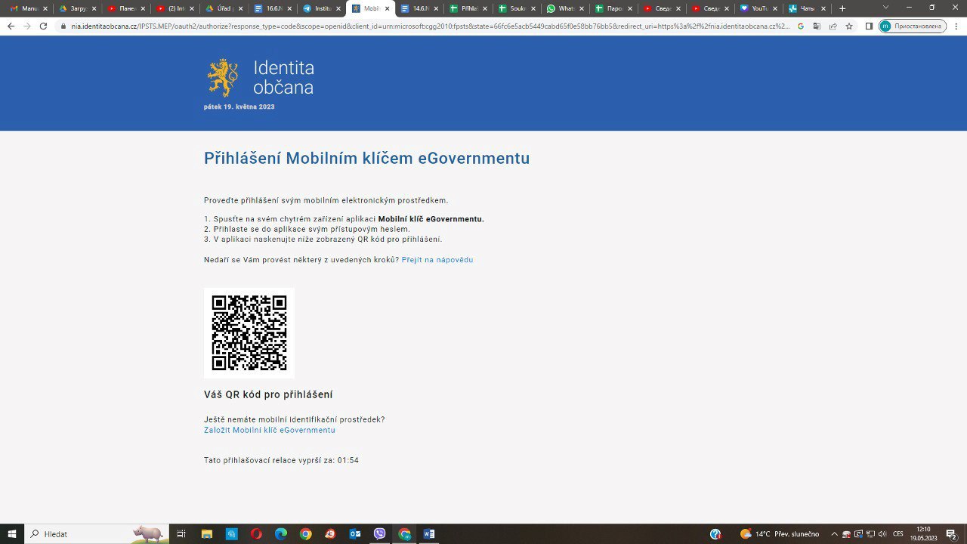The image size is (967, 544).
Task: Switch to the 'Загру' Drive tab
Action: click(77, 8)
